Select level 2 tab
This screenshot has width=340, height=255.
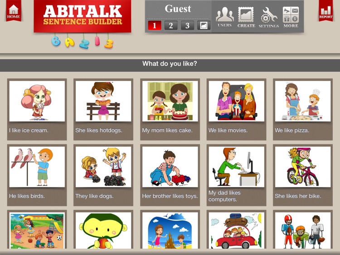pyautogui.click(x=171, y=25)
